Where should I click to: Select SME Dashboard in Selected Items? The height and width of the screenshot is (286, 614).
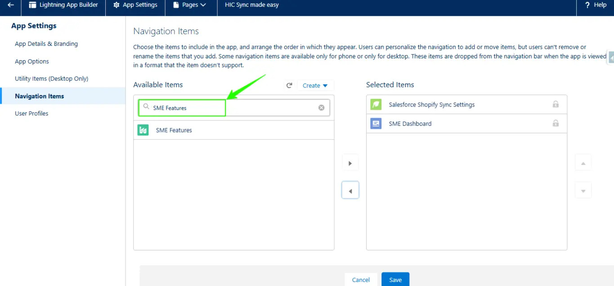(466, 123)
